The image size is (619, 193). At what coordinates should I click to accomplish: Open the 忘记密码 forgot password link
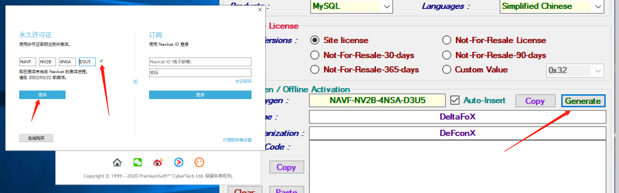pos(243,81)
